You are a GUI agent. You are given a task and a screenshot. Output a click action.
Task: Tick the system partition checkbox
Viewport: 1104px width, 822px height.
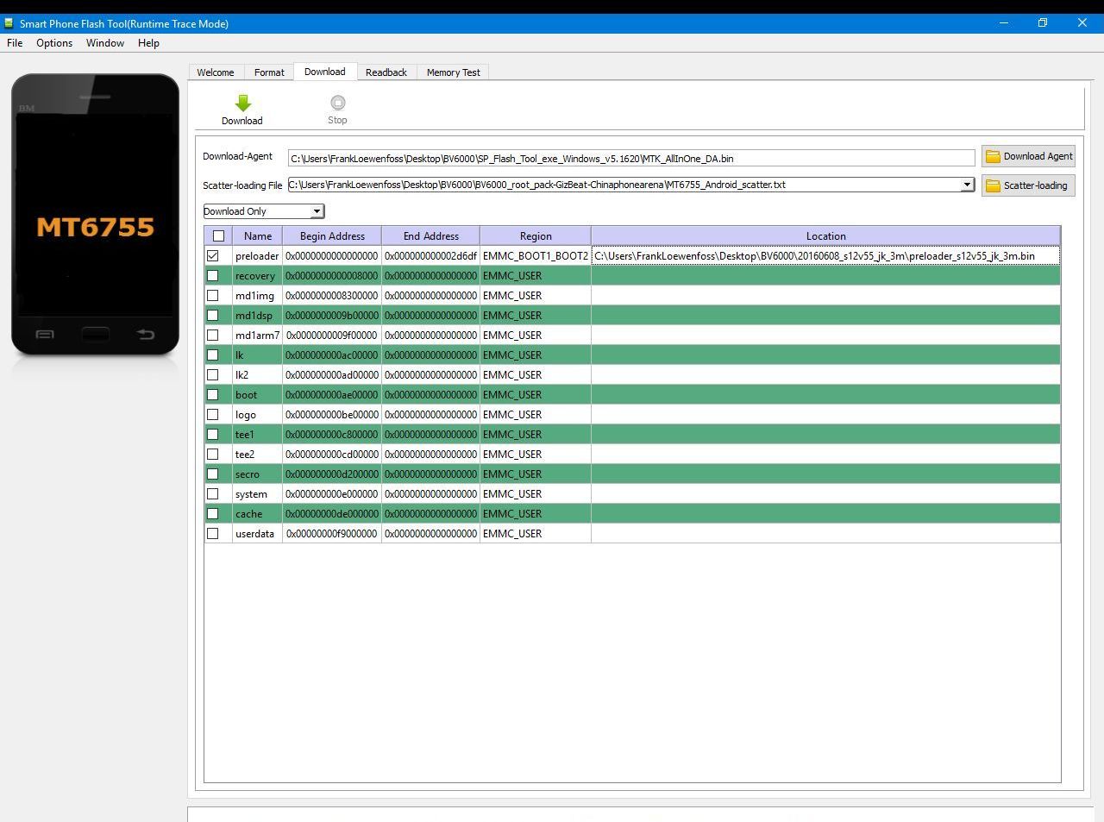[213, 494]
